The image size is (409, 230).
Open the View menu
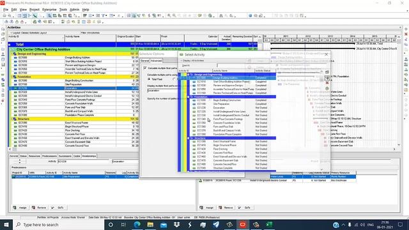pos(23,10)
